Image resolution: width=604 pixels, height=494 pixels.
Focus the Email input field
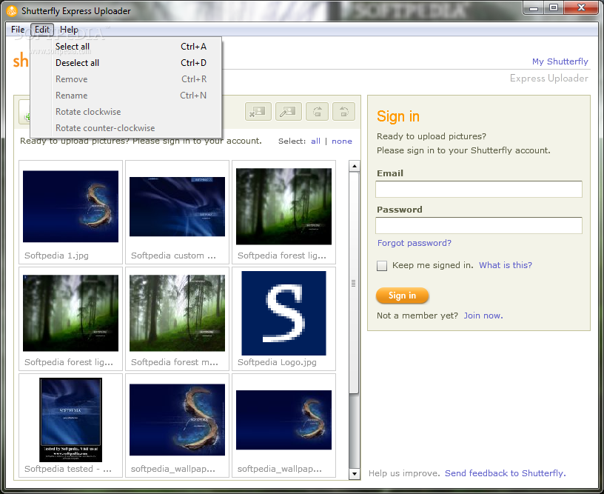(479, 189)
